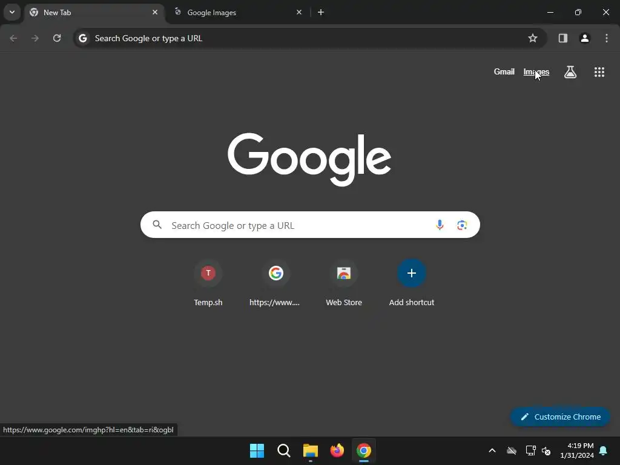Screen dimensions: 620x465
Task: Reload the page
Action: click(57, 38)
